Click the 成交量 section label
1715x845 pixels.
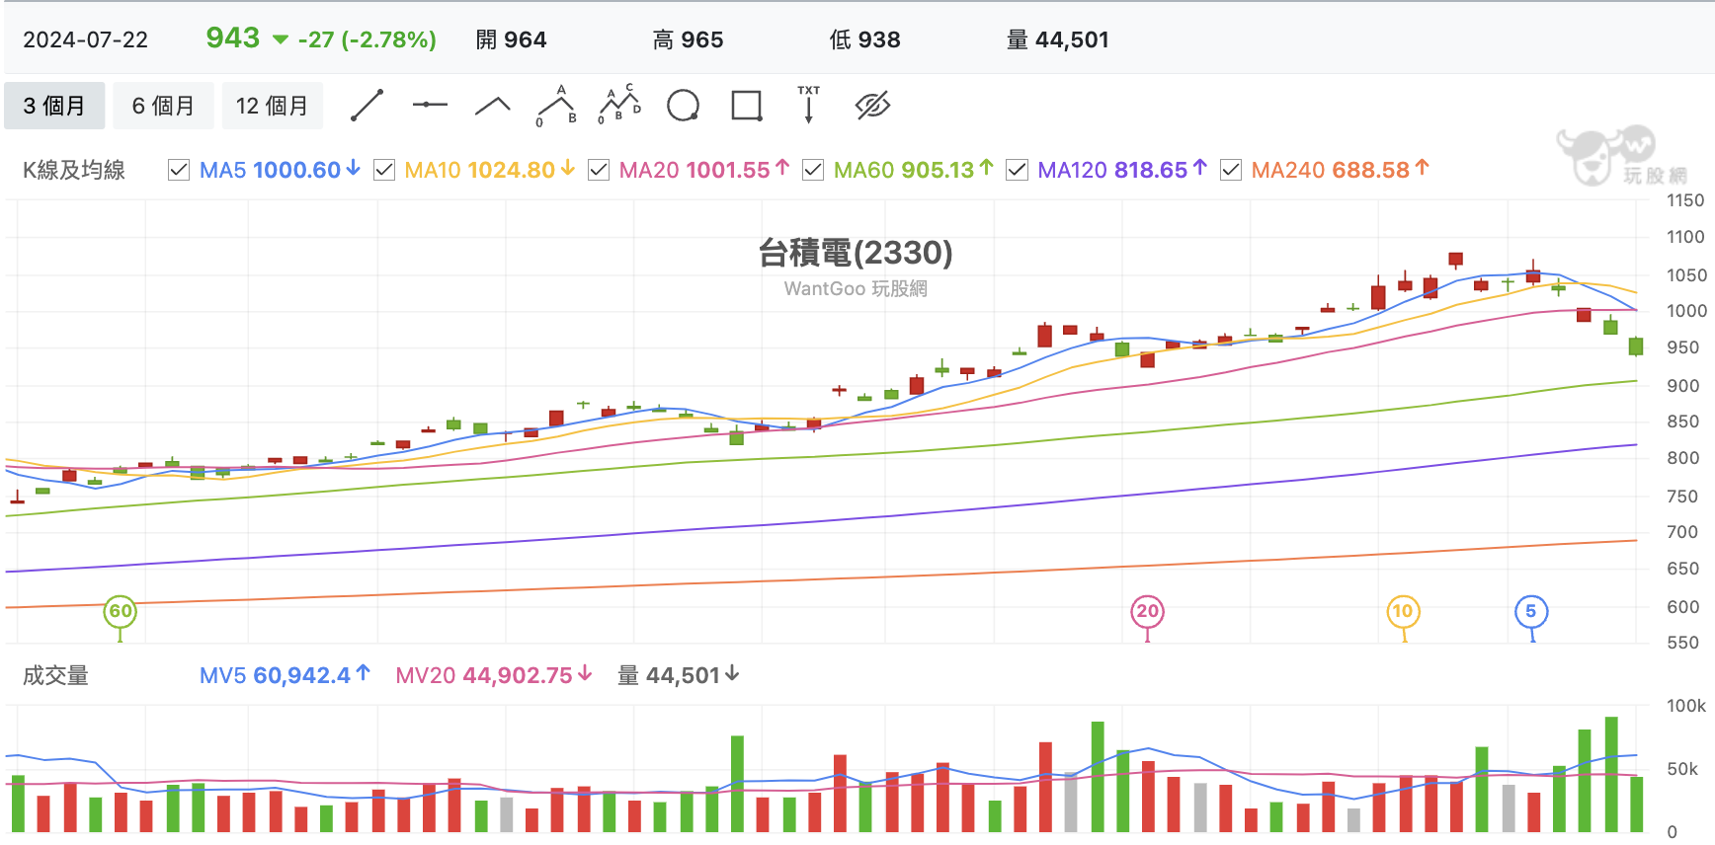click(55, 675)
